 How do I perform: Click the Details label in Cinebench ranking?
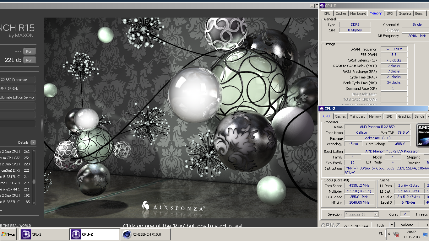click(x=23, y=142)
